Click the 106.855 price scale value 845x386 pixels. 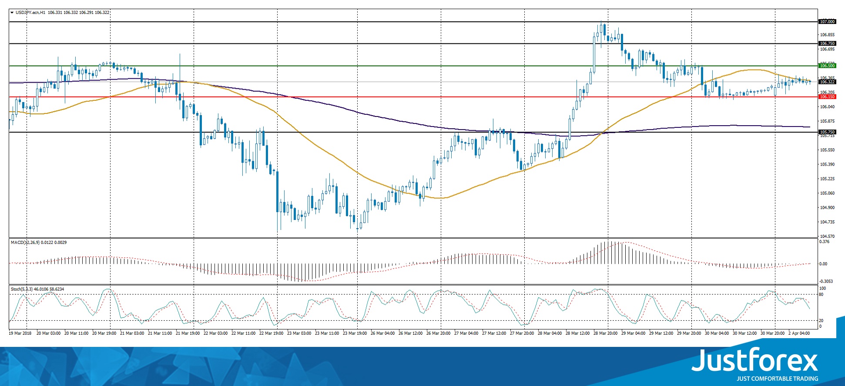click(x=827, y=35)
